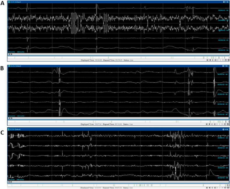Select channel label ECOG G1 - G2 in panel A
This screenshot has width=230, height=189.
click(x=223, y=10)
